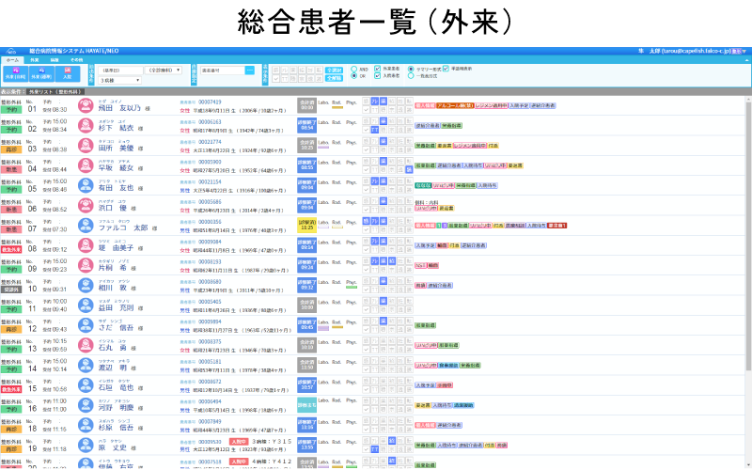Click the "…" search button beside 患者番号 field
The width and height of the screenshot is (752, 470).
click(250, 70)
